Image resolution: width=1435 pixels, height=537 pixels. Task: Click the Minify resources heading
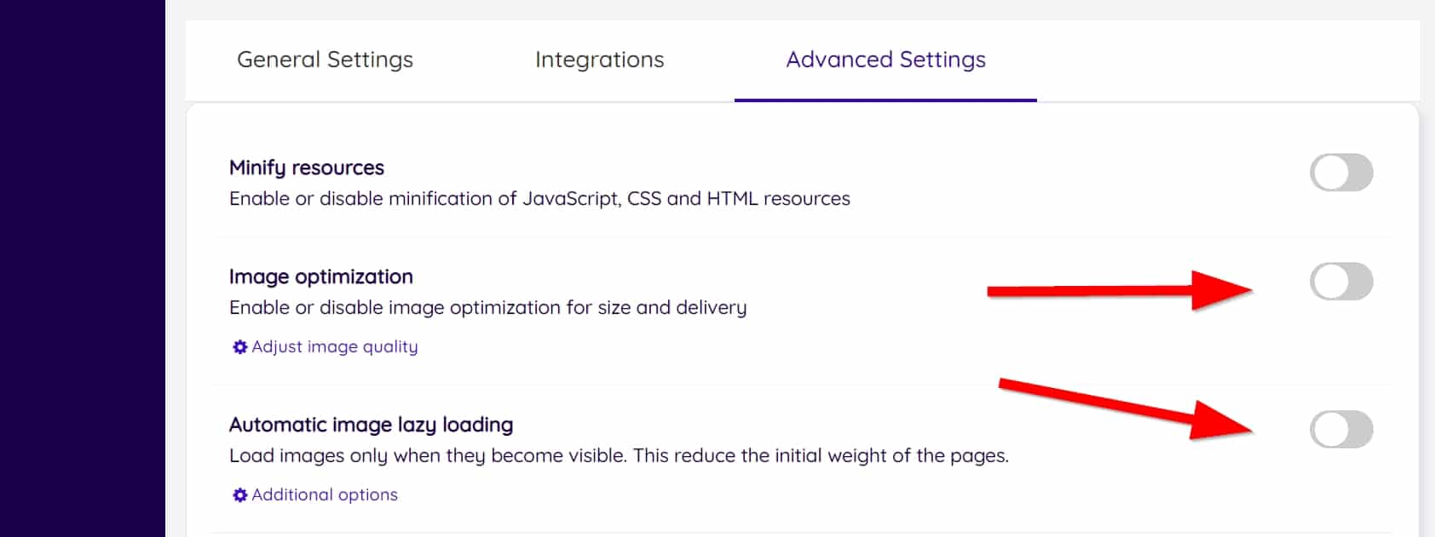[307, 168]
